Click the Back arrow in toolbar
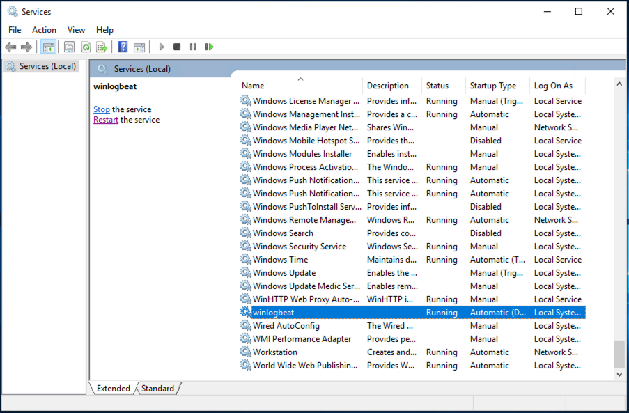 (x=10, y=47)
